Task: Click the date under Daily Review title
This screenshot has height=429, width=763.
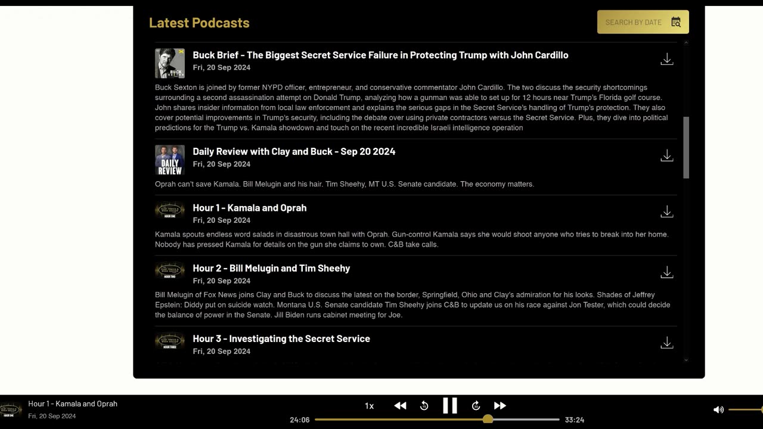Action: coord(222,164)
